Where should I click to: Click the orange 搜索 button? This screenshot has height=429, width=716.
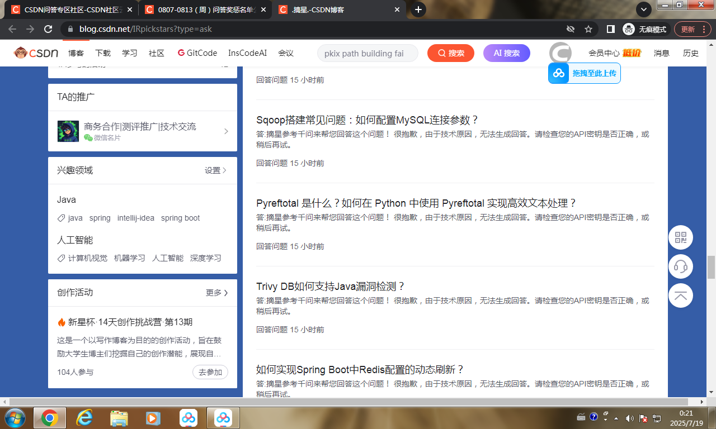coord(451,53)
